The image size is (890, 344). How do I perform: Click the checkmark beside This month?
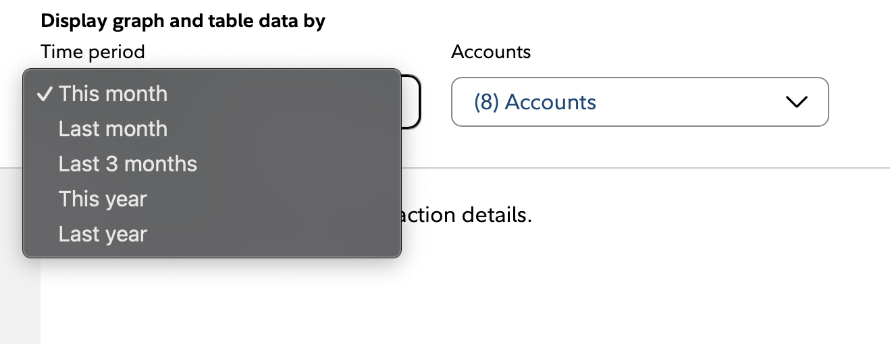45,94
